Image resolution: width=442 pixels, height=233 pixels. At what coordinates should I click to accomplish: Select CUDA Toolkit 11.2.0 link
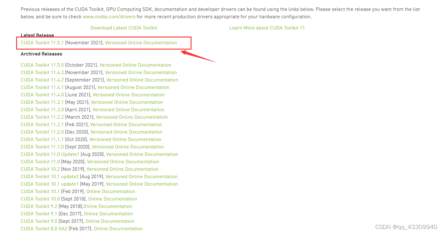click(42, 132)
